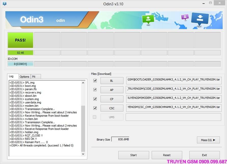Click the blue download icon in banner
227x164 pixels.
[200, 19]
